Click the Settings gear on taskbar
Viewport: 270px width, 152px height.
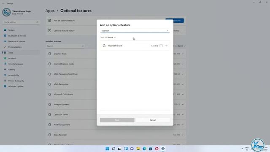click(x=163, y=149)
